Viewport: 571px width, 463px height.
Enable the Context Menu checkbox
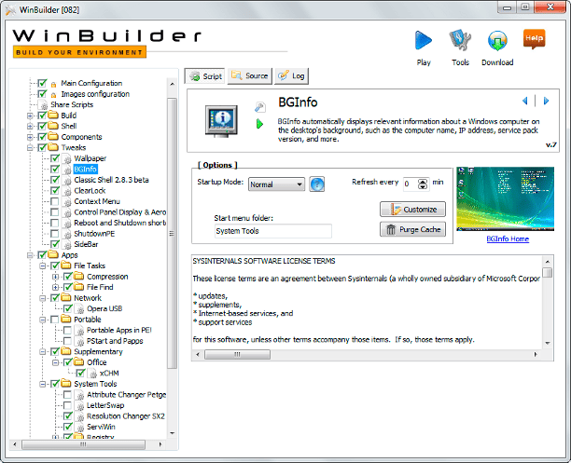(55, 201)
